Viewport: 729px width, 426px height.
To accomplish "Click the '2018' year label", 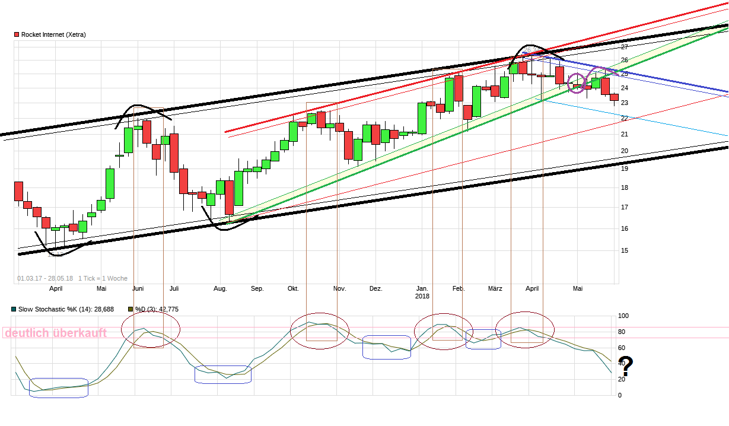I will 422,296.
